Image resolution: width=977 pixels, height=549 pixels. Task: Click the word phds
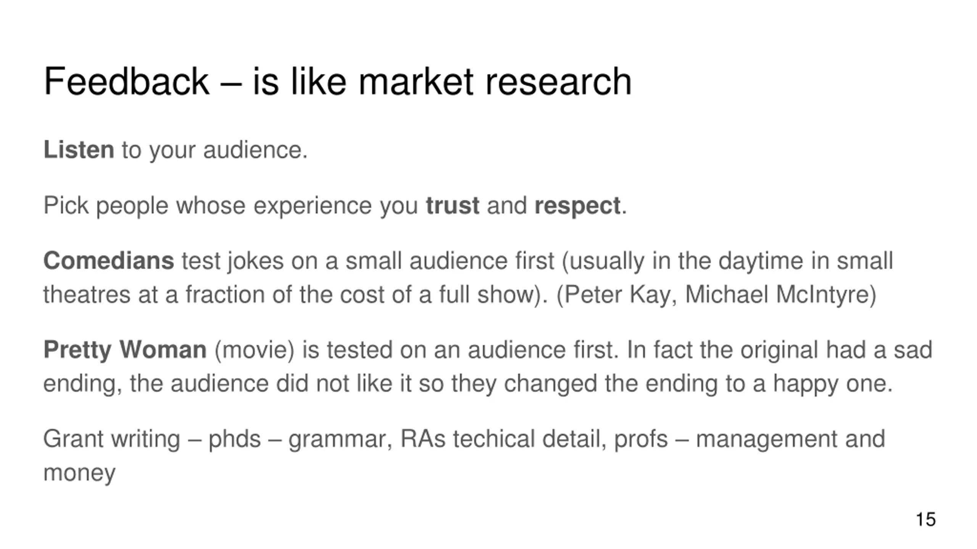pyautogui.click(x=235, y=439)
